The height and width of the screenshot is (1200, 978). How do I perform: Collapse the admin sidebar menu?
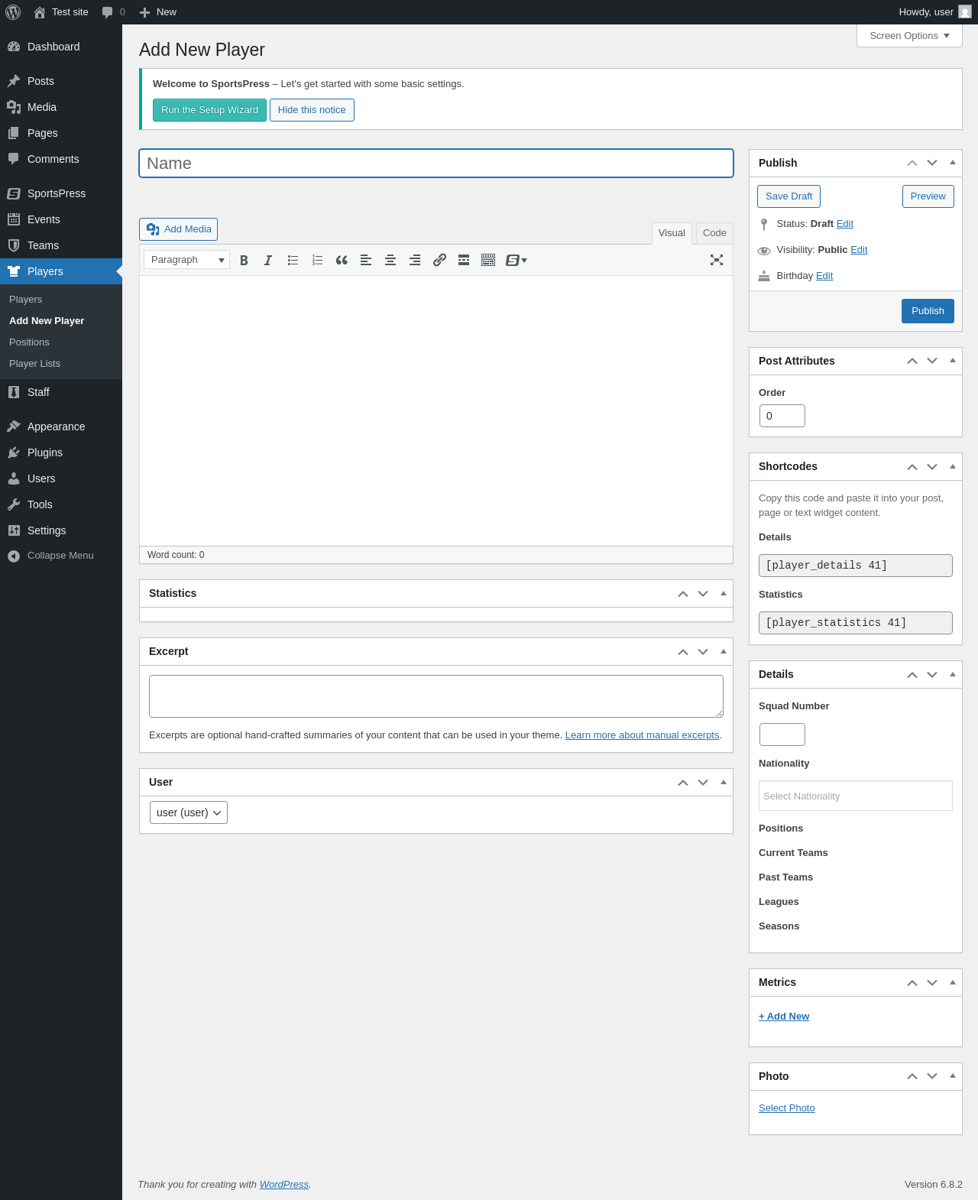[61, 556]
